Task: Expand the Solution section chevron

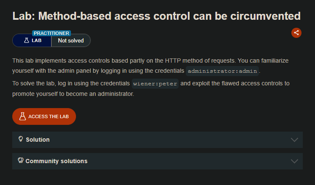Action: (294, 140)
